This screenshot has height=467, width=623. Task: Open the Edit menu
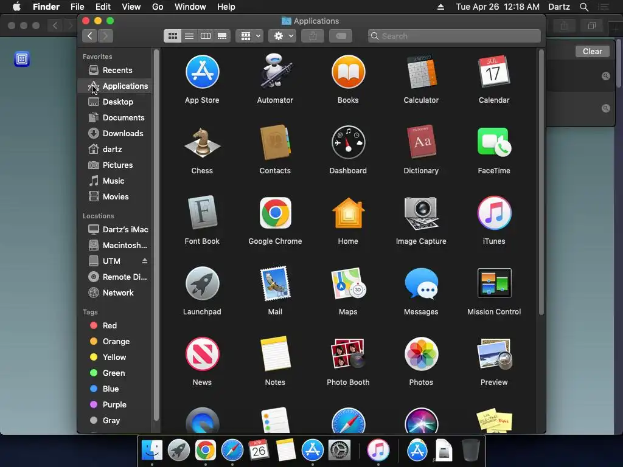[x=103, y=7]
